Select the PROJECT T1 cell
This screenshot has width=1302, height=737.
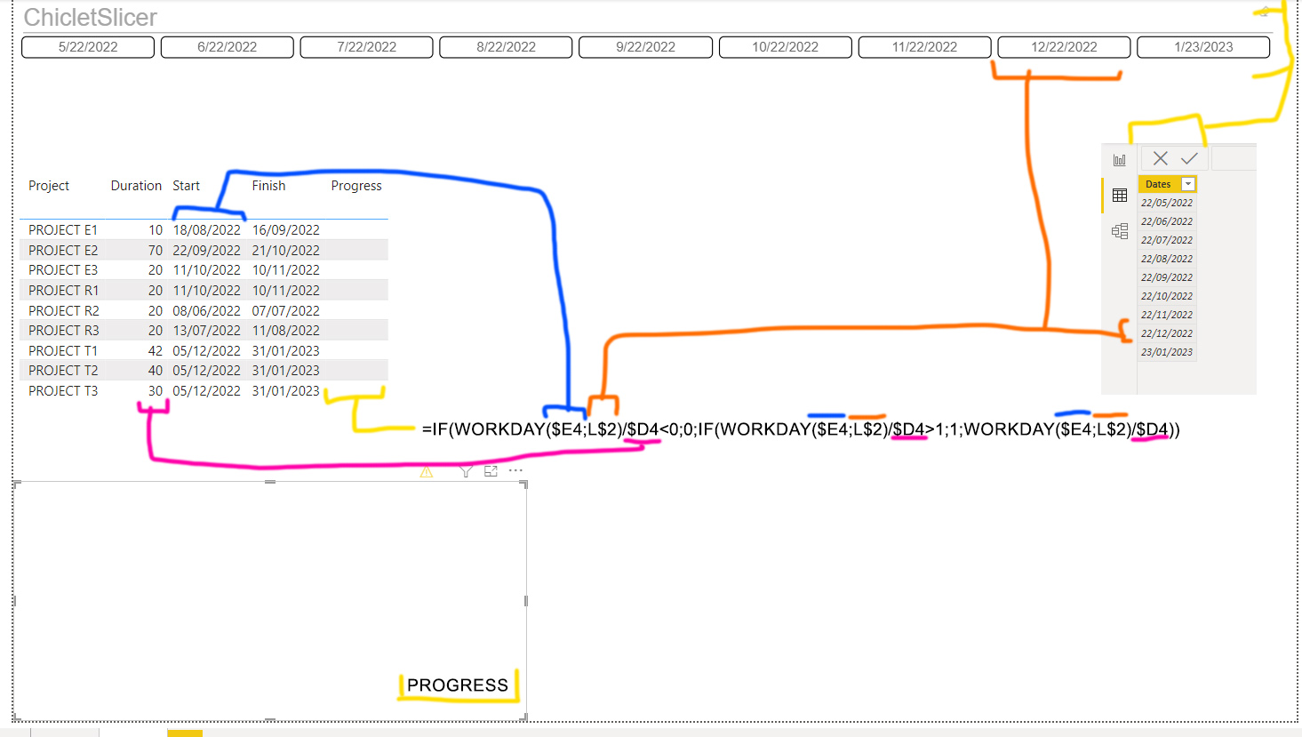pos(63,351)
